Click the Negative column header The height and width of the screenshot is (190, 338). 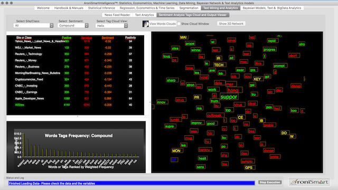pos(87,37)
